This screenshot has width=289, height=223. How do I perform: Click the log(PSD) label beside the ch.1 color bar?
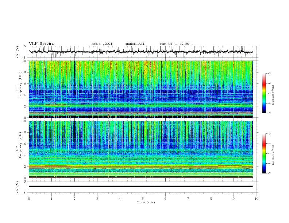pyautogui.click(x=273, y=95)
